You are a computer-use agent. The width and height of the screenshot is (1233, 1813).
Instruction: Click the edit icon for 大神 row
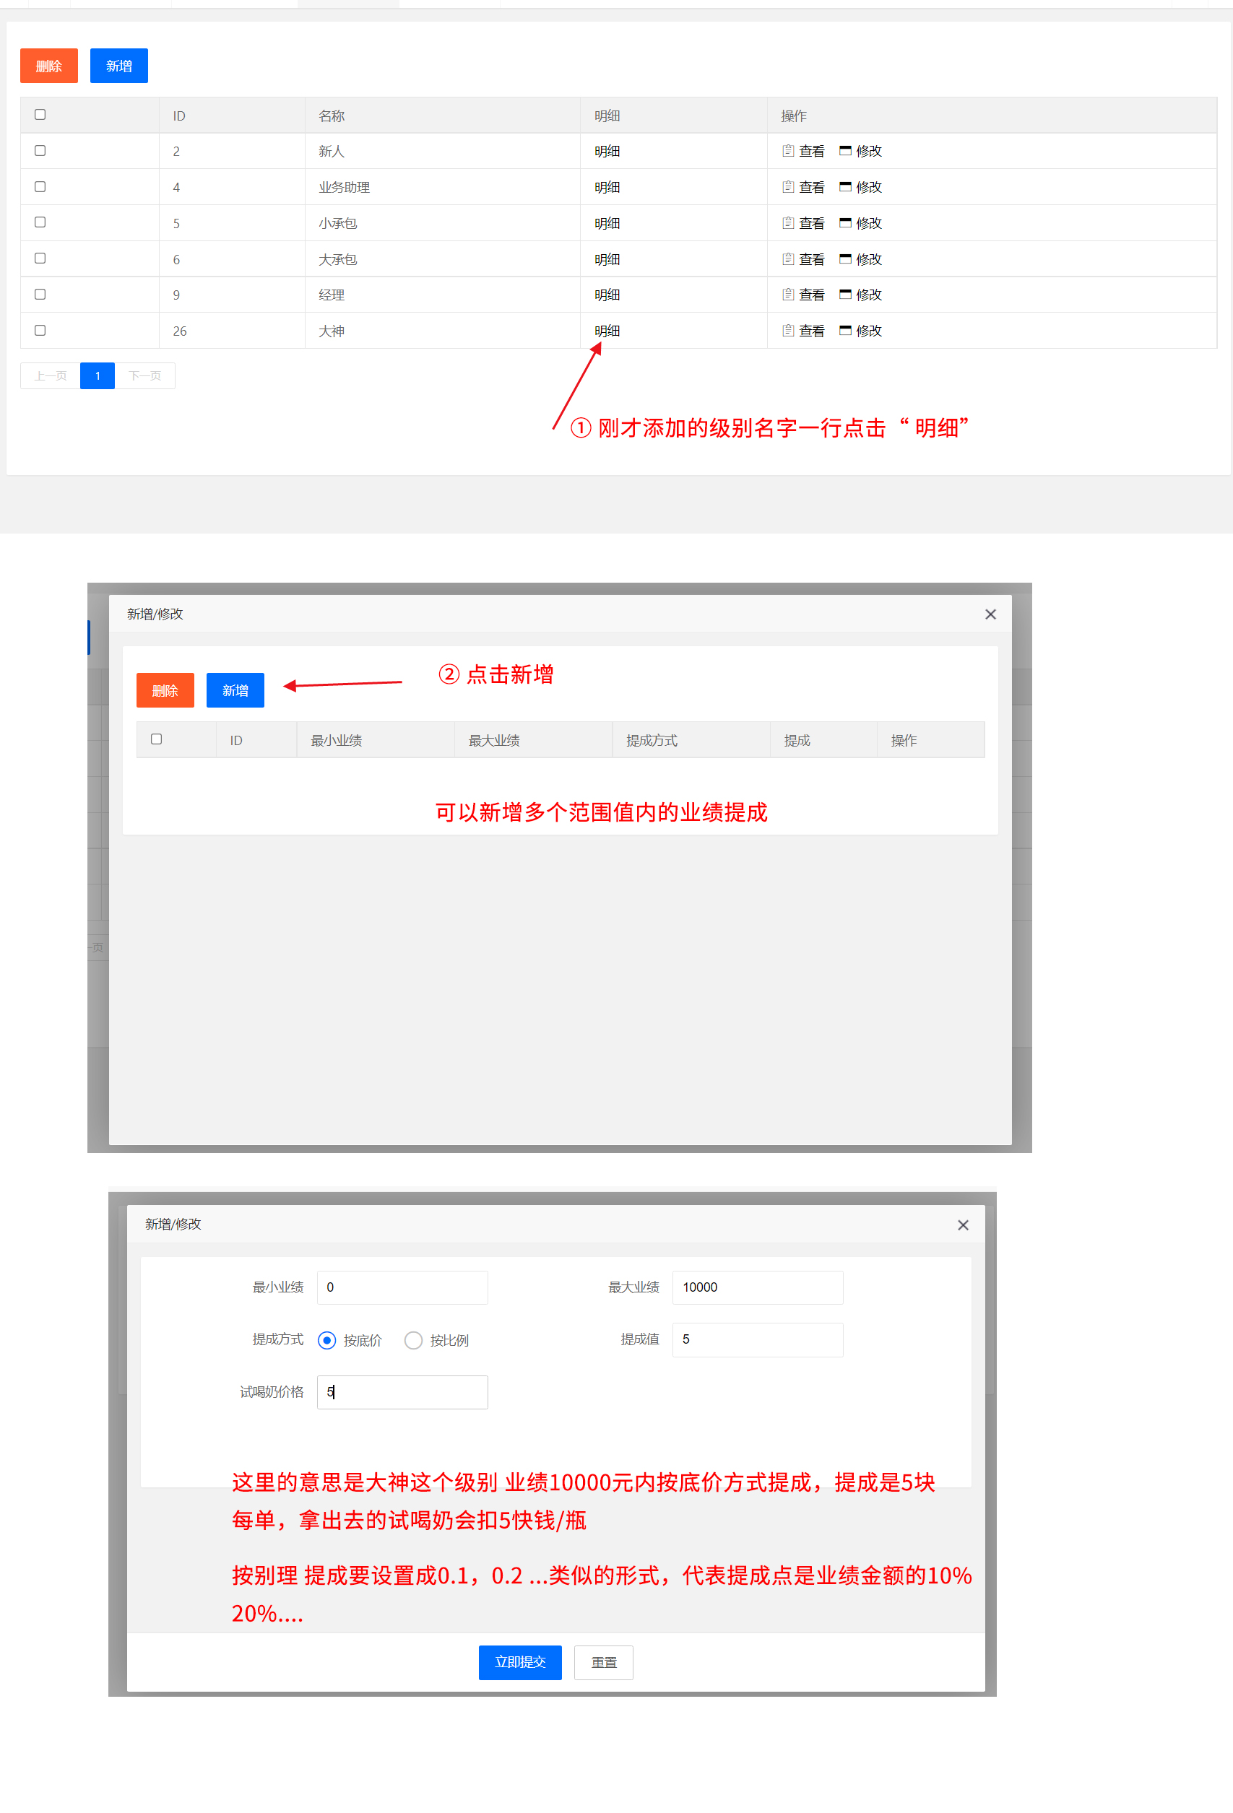[x=845, y=330]
